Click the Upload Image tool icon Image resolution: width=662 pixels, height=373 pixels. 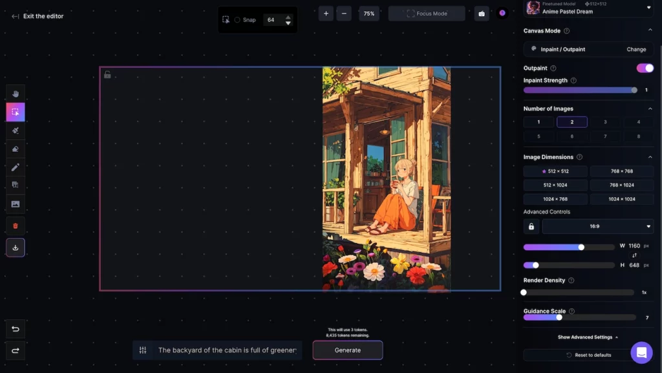(16, 204)
